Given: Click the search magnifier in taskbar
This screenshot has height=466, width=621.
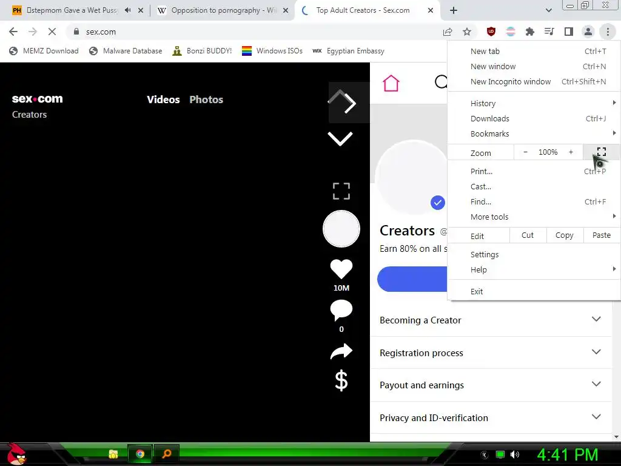Looking at the screenshot, I should tap(167, 454).
